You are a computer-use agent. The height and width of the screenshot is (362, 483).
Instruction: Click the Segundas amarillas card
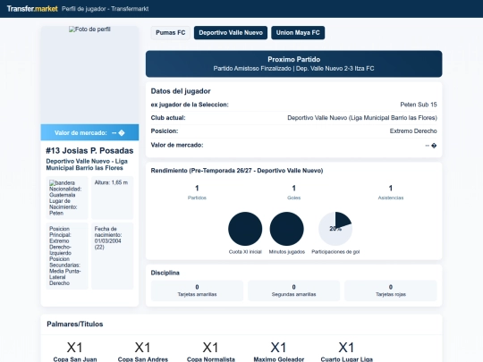pyautogui.click(x=294, y=290)
